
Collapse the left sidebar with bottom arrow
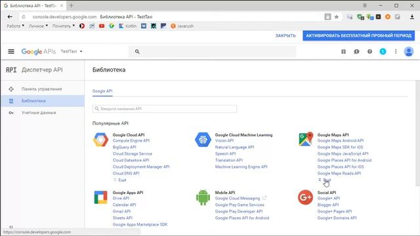[x=11, y=227]
